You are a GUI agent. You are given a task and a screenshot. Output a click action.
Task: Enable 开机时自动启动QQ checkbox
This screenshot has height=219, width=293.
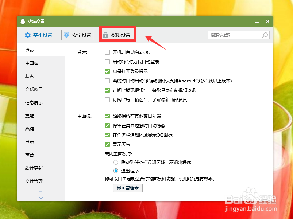pos(108,52)
